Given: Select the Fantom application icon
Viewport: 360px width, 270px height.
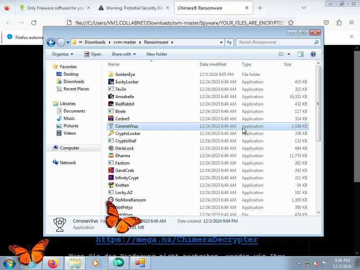Looking at the screenshot, I should pos(111,163).
